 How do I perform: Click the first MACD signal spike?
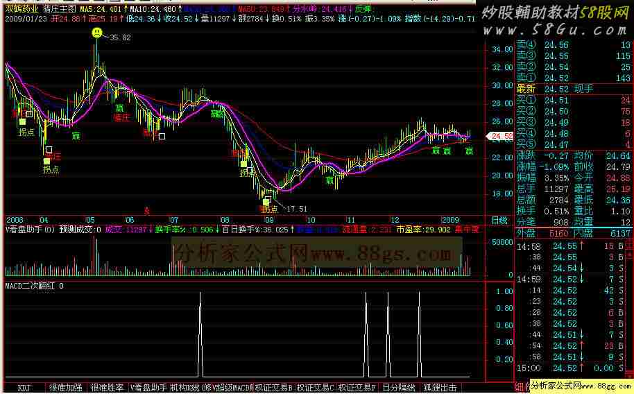(x=200, y=334)
